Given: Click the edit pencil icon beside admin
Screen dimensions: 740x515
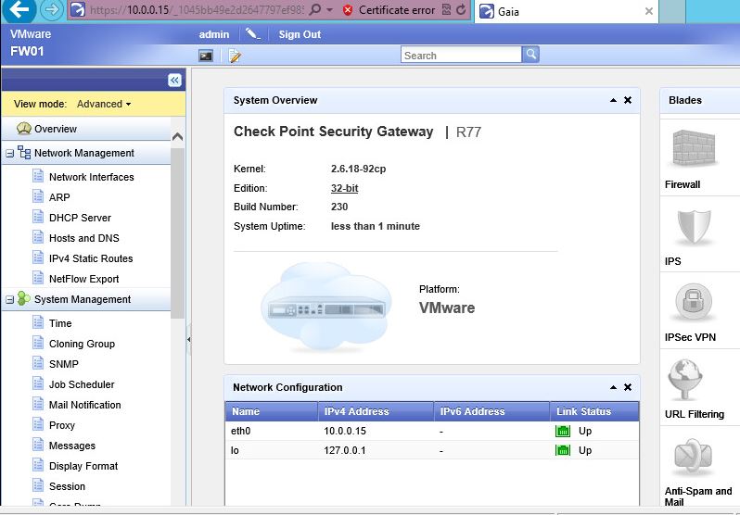Looking at the screenshot, I should pos(253,34).
